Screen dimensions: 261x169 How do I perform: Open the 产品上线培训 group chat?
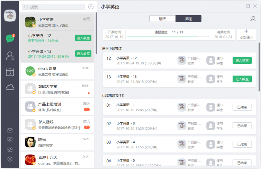coord(57,106)
